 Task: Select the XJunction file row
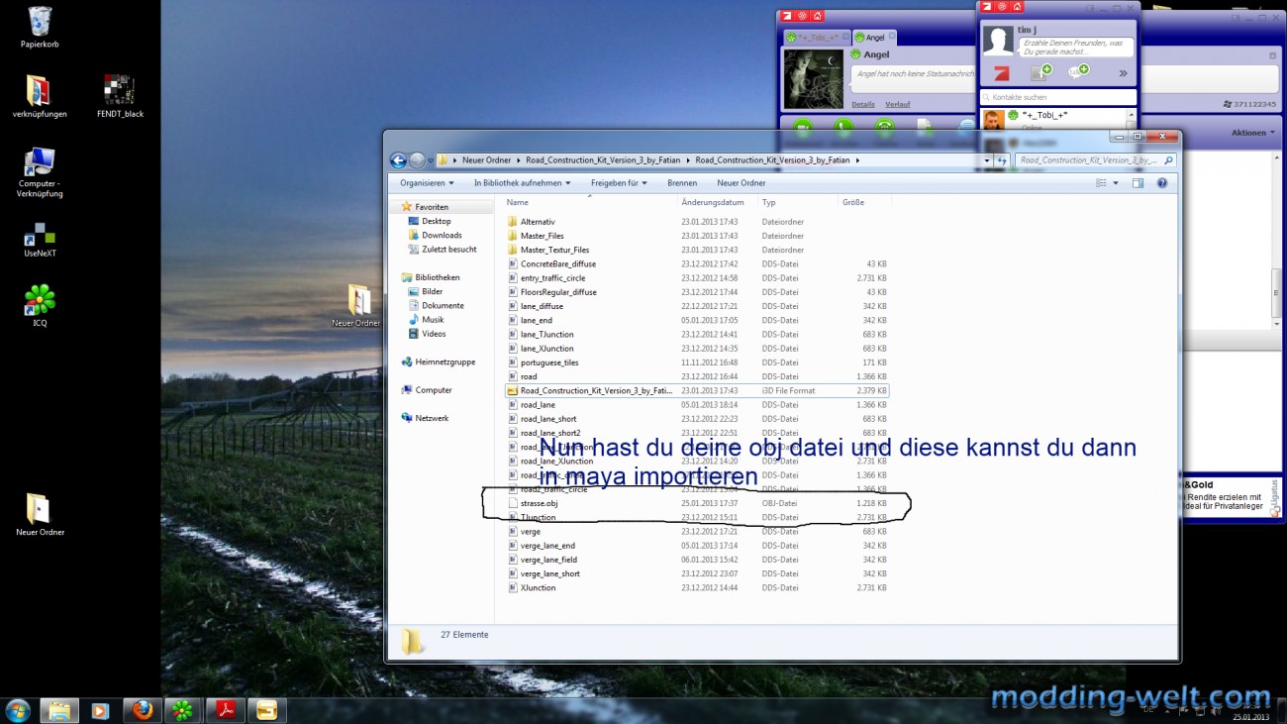click(697, 587)
